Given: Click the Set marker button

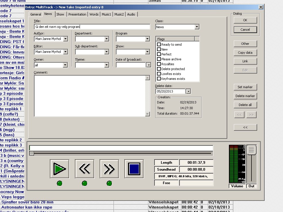Looking at the screenshot, I should [x=245, y=87].
